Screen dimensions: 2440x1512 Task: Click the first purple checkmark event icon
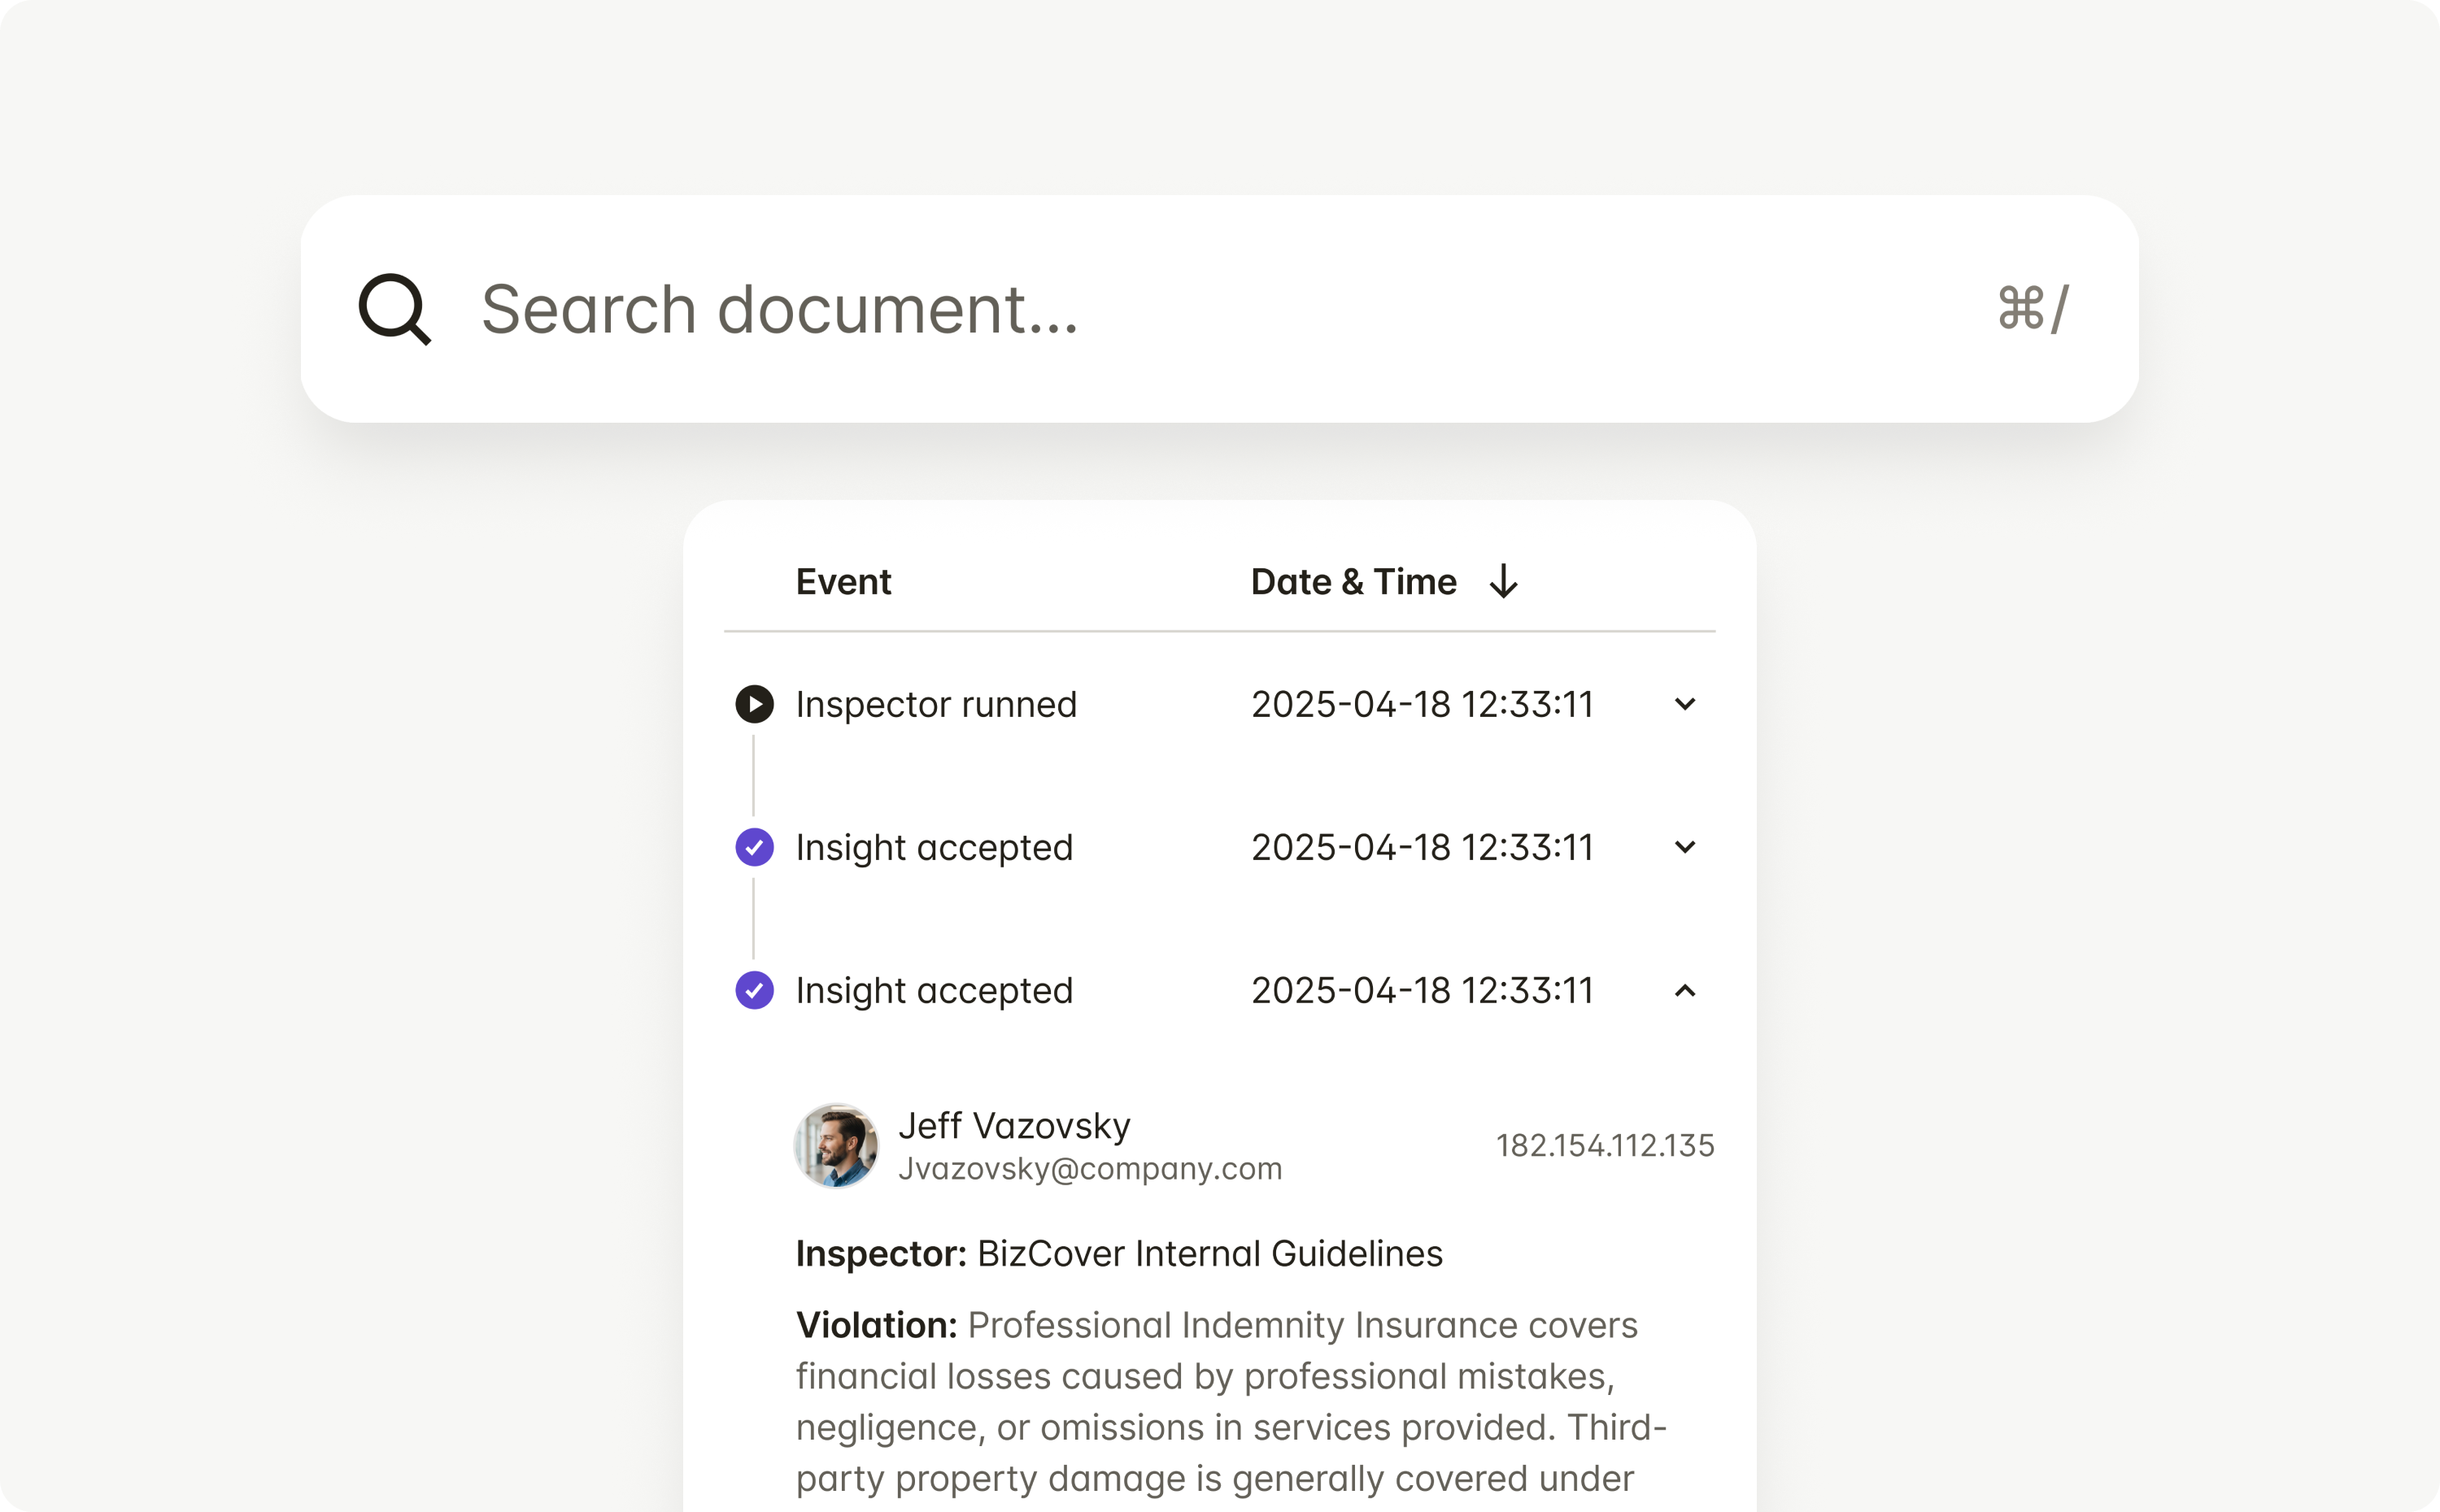[x=754, y=847]
